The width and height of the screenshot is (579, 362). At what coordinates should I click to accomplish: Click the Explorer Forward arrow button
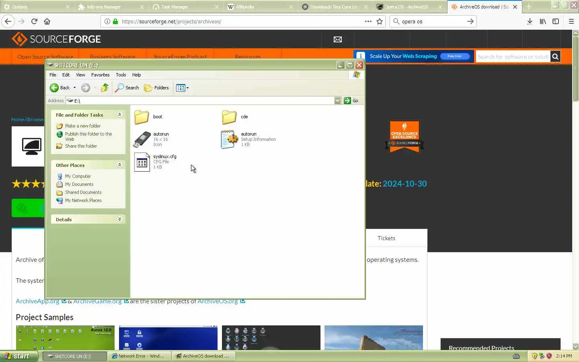(85, 88)
